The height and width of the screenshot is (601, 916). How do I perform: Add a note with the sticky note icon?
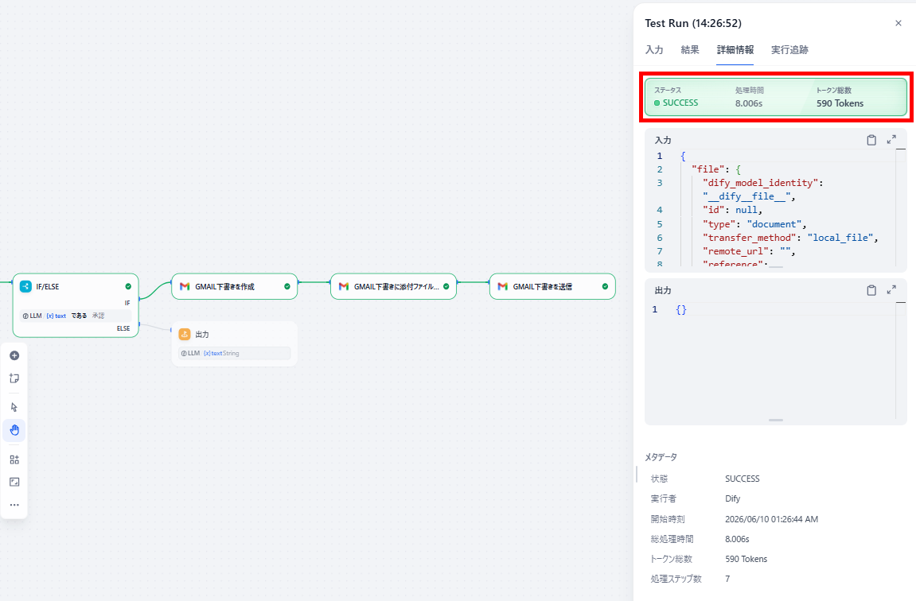14,378
